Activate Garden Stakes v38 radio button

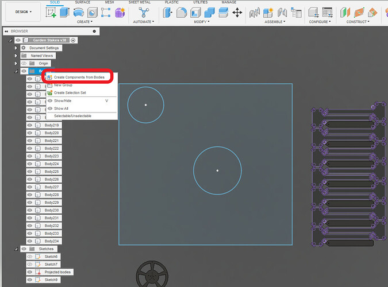point(73,40)
